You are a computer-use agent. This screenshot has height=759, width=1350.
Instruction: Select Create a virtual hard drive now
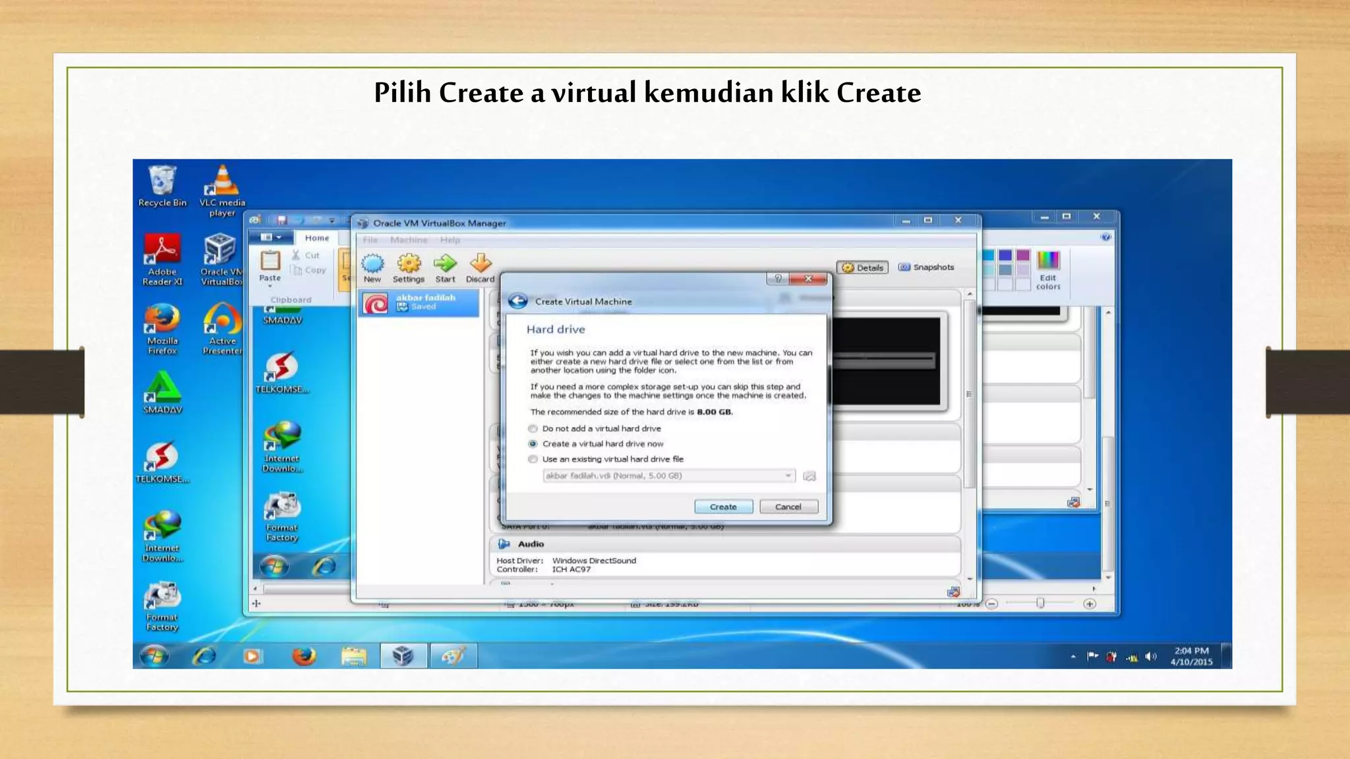[x=597, y=443]
